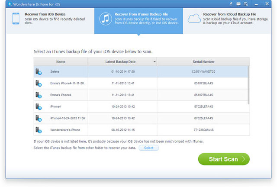Screen dimensions: 277x187
Task: Click device icon for Emma's iPhone4-11-11-20 row
Action: point(39,84)
